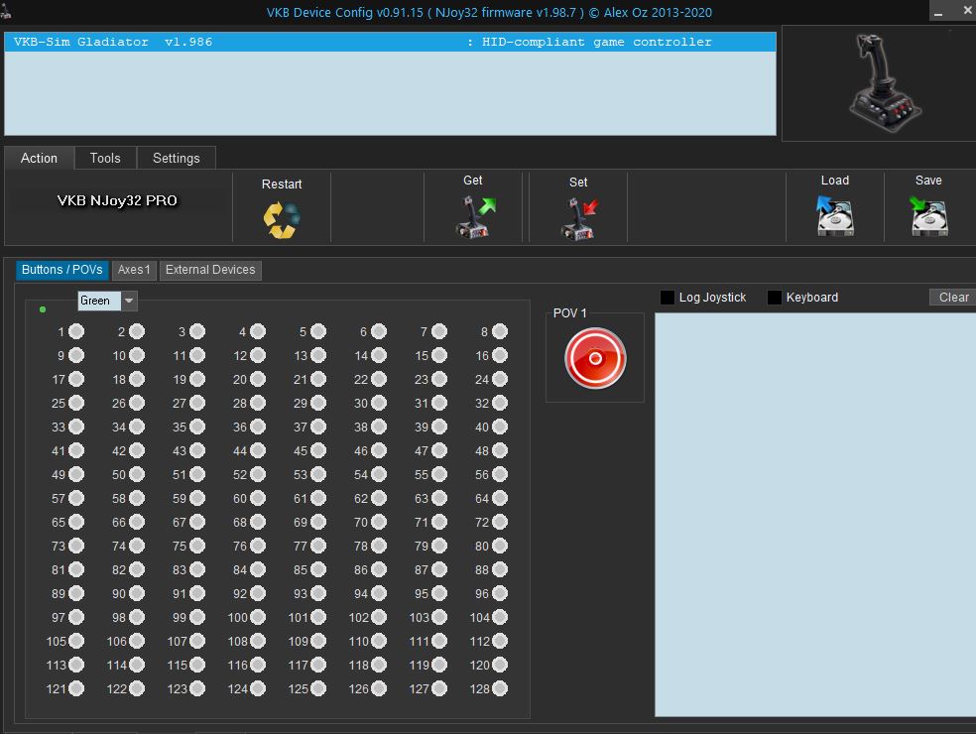Select the Buttons / POVs tab
Screen dimensions: 976x734
(x=61, y=270)
